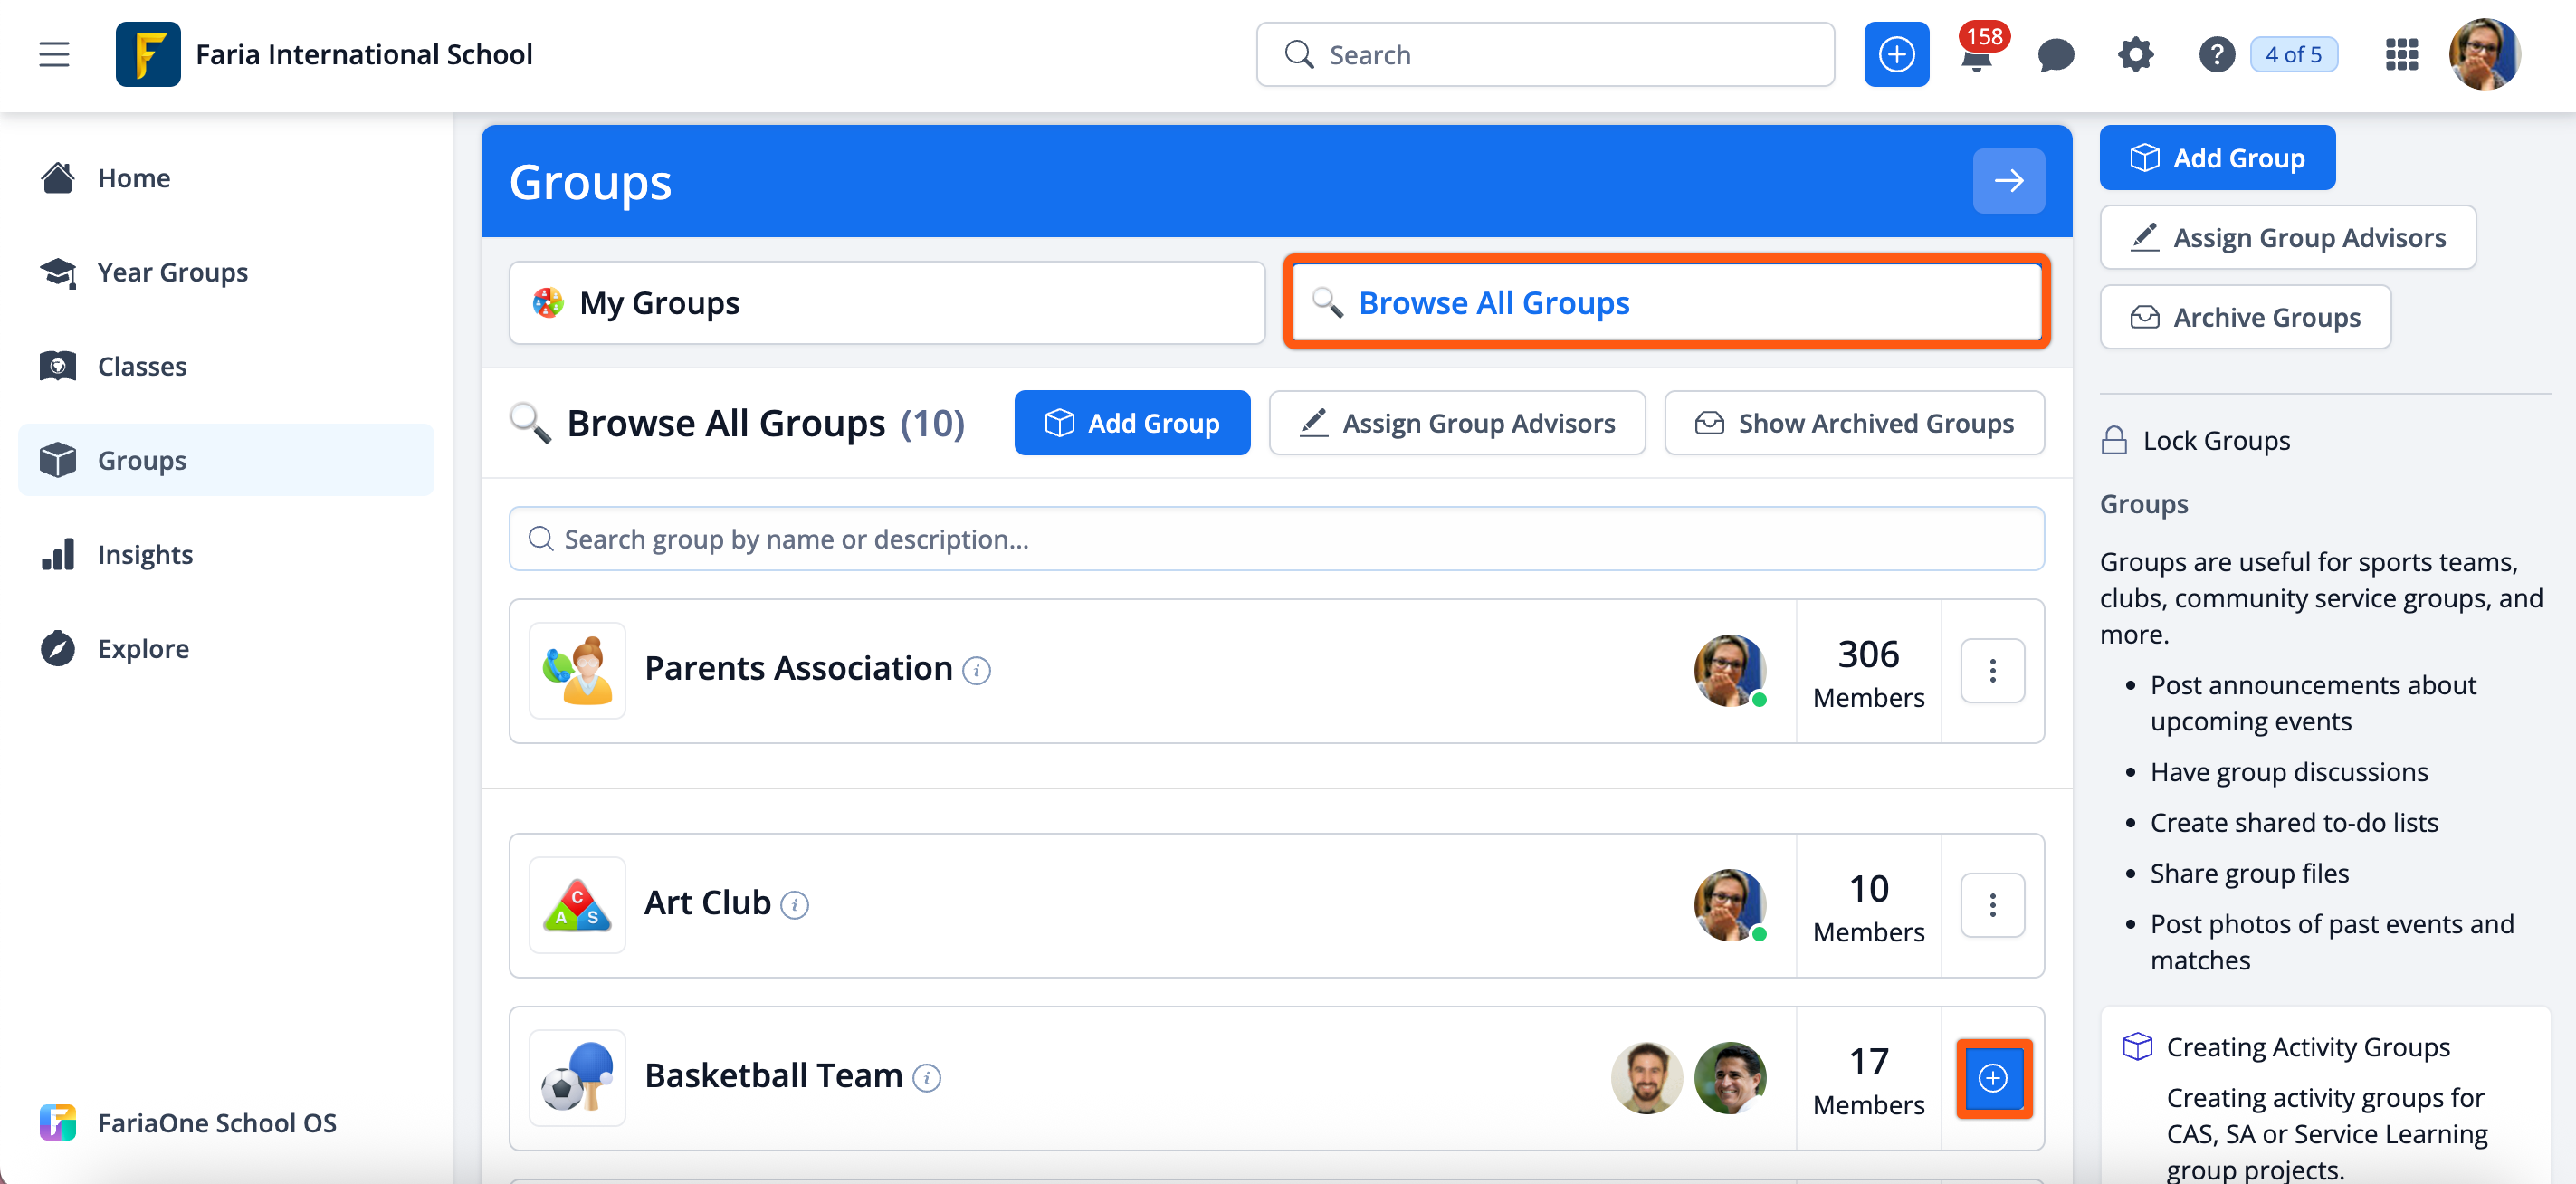Open Art Club three-dot options menu
Viewport: 2576px width, 1184px height.
coord(1992,905)
